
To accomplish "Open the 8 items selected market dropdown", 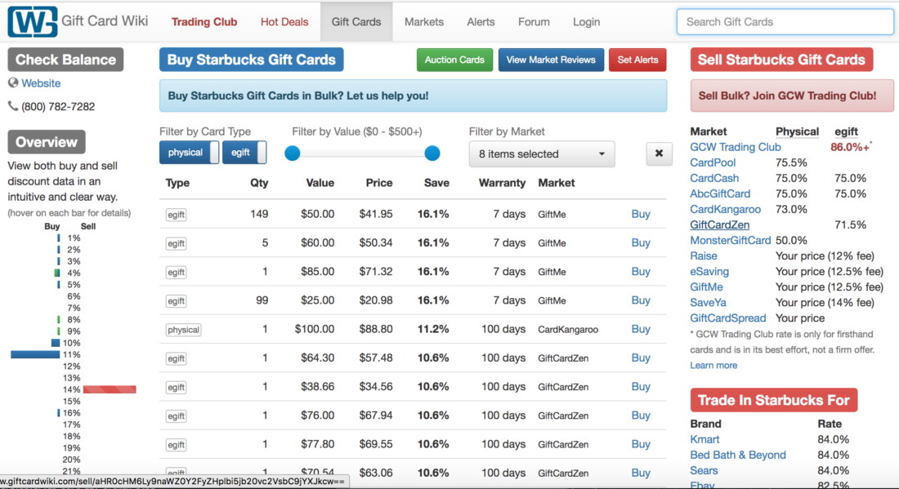I will (541, 154).
